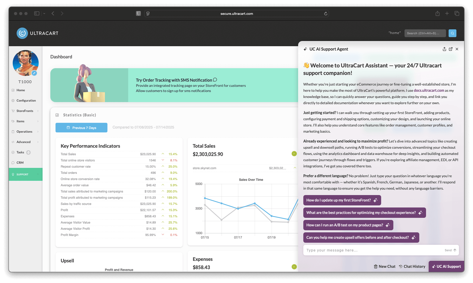
Task: Click the T1000 profile avatar photo
Action: [25, 63]
